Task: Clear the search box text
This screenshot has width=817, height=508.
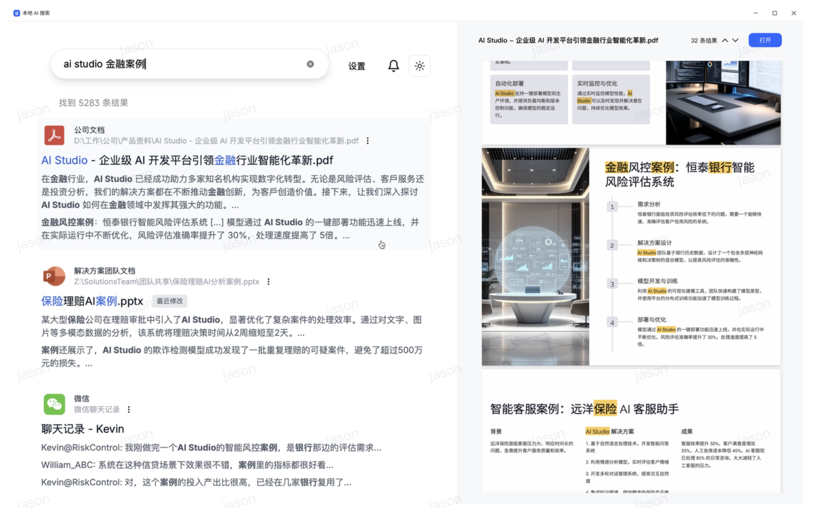Action: (310, 64)
